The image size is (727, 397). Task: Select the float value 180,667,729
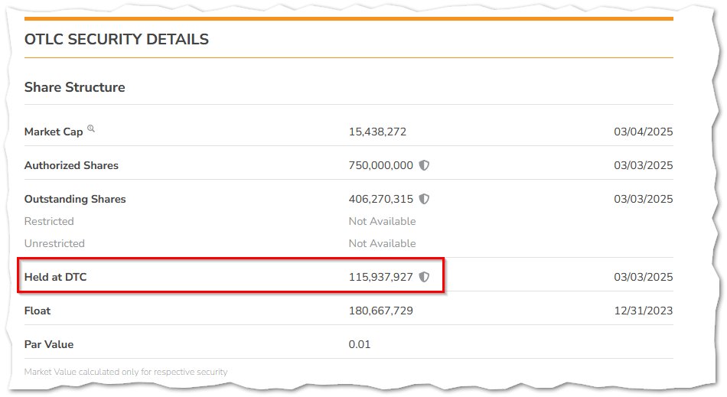pyautogui.click(x=380, y=311)
